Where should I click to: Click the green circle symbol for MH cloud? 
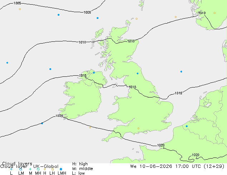tap(38, 169)
